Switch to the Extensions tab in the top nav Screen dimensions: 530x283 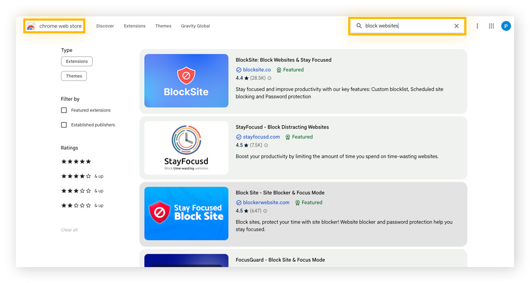click(135, 26)
